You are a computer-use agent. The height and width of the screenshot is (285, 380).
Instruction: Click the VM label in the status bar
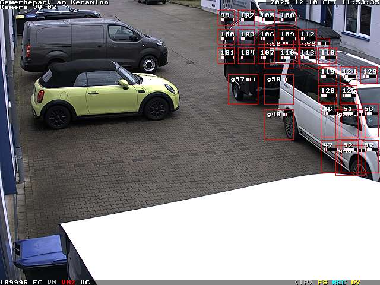(52, 282)
